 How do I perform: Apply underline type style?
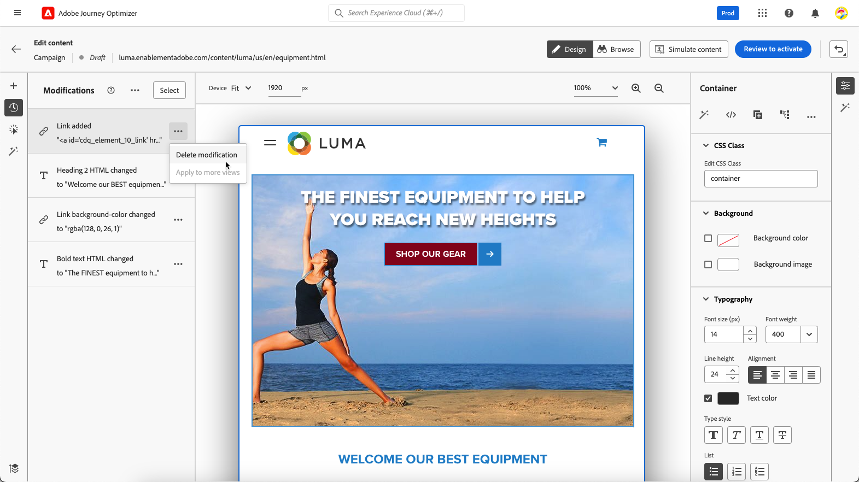(759, 435)
